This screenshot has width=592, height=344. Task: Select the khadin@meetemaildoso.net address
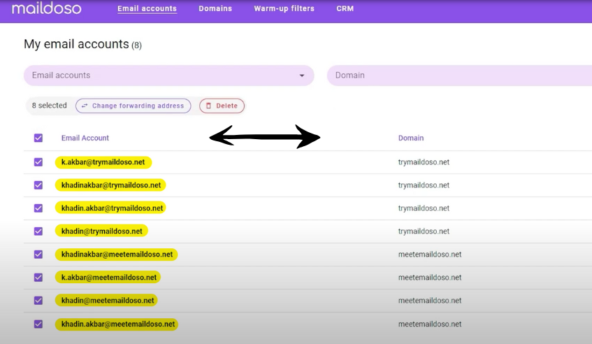click(x=107, y=300)
